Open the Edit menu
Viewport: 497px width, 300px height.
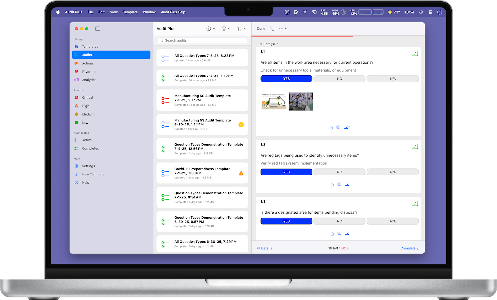point(101,12)
